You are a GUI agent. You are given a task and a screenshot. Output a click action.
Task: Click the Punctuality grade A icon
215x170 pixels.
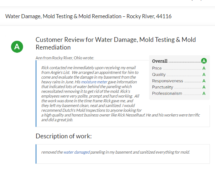click(x=204, y=87)
